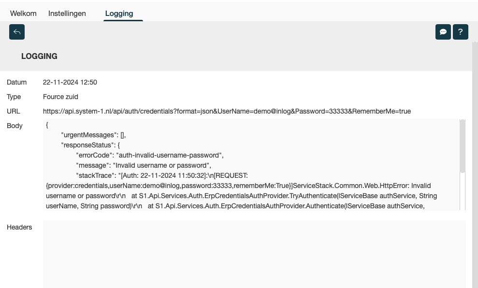Click the date value 22-11-2024 12:50
The width and height of the screenshot is (478, 288).
(x=70, y=82)
